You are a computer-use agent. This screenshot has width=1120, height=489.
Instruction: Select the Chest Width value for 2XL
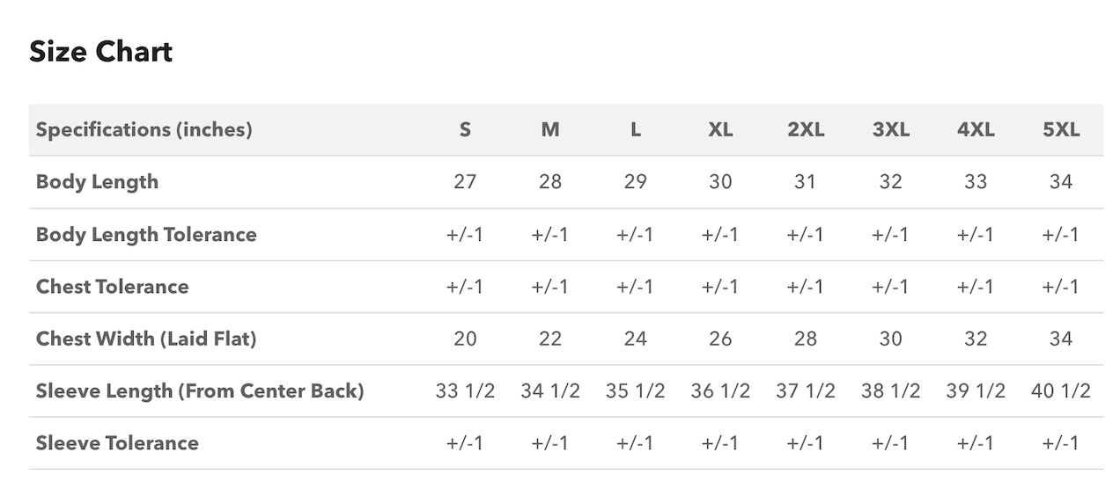click(x=805, y=339)
